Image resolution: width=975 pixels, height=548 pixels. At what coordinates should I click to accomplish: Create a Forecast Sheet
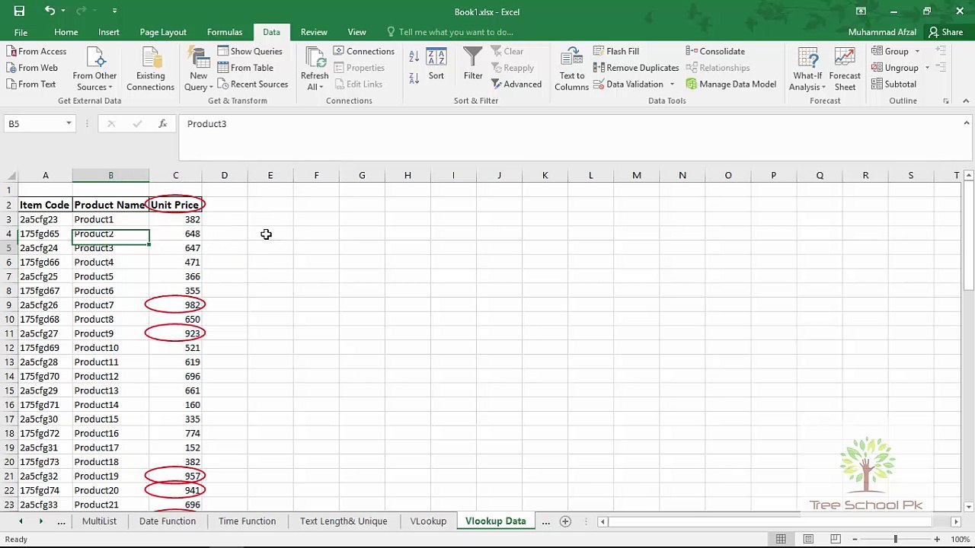click(845, 69)
